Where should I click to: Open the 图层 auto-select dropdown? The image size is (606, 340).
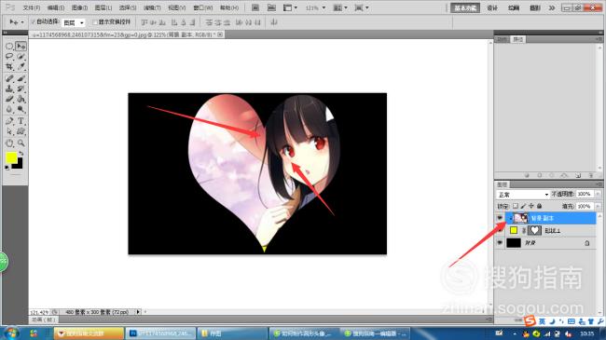coord(73,22)
